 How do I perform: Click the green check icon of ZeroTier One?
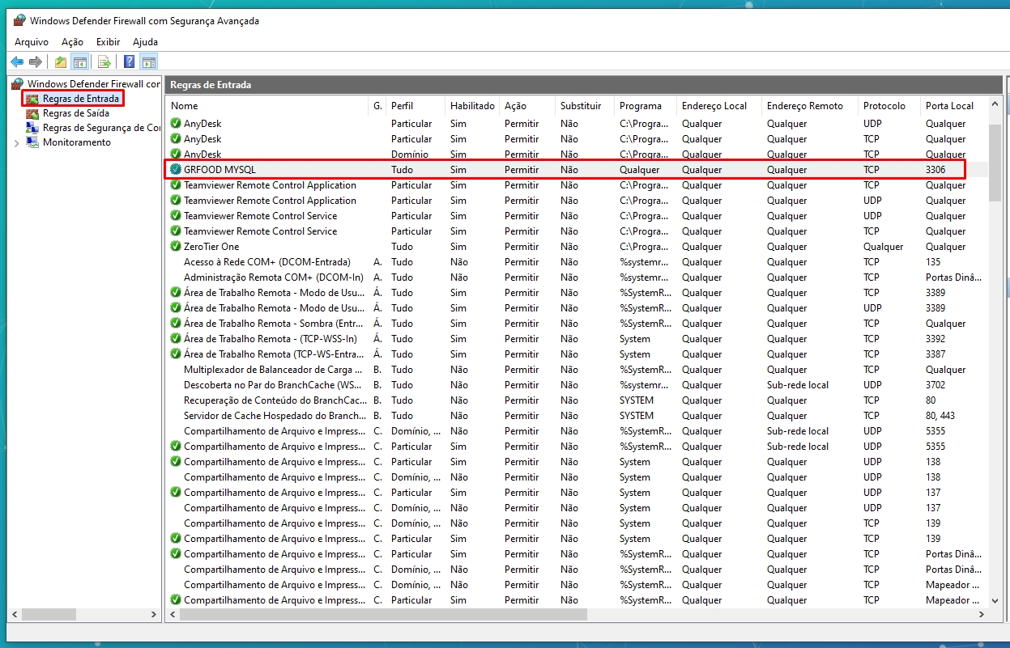(176, 247)
